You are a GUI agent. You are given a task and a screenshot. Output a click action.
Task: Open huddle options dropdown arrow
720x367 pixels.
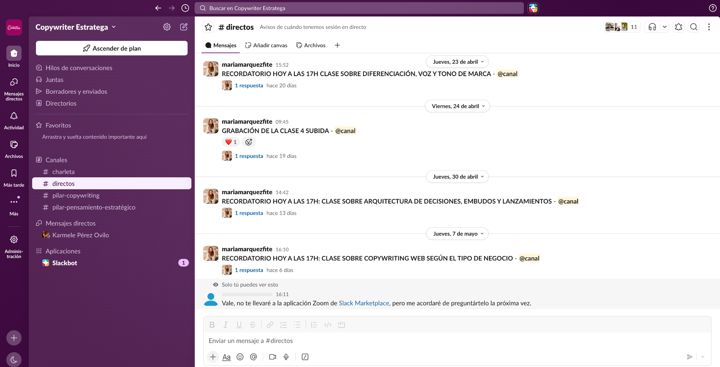[664, 27]
